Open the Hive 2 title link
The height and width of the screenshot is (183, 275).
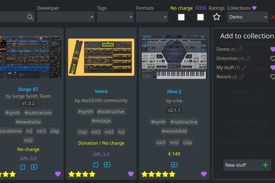174,91
